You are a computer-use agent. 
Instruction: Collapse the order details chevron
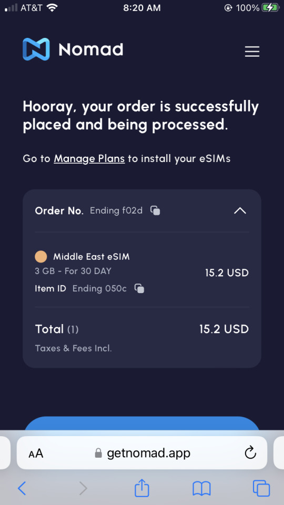tap(240, 210)
